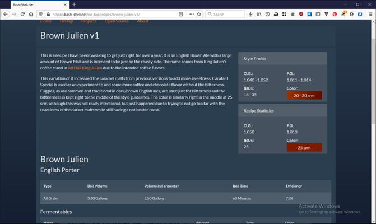Open a new tab with plus button
The image size is (376, 224).
(x=74, y=4)
